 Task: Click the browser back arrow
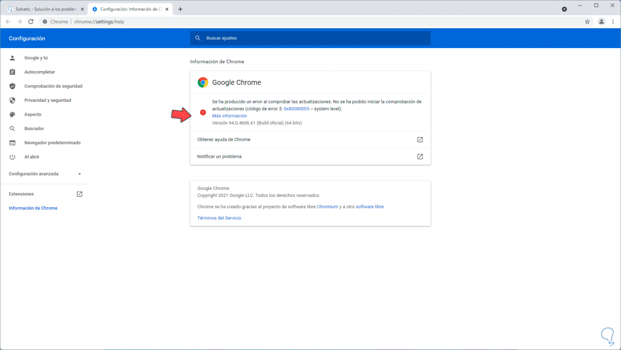[x=8, y=22]
